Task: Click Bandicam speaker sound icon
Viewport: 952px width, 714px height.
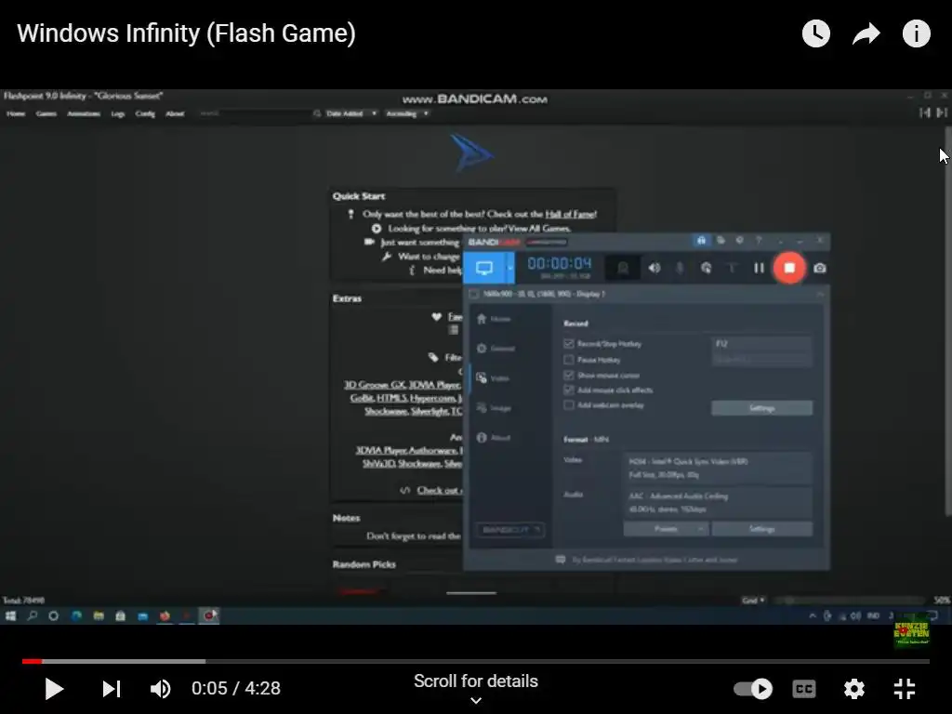Action: pos(654,268)
